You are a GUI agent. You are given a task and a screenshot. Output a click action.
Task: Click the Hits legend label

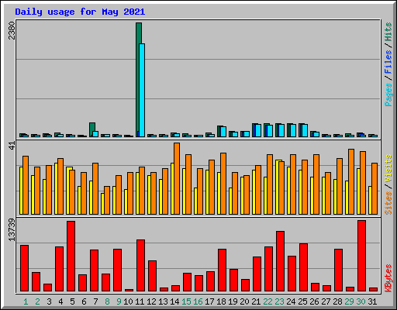click(388, 32)
